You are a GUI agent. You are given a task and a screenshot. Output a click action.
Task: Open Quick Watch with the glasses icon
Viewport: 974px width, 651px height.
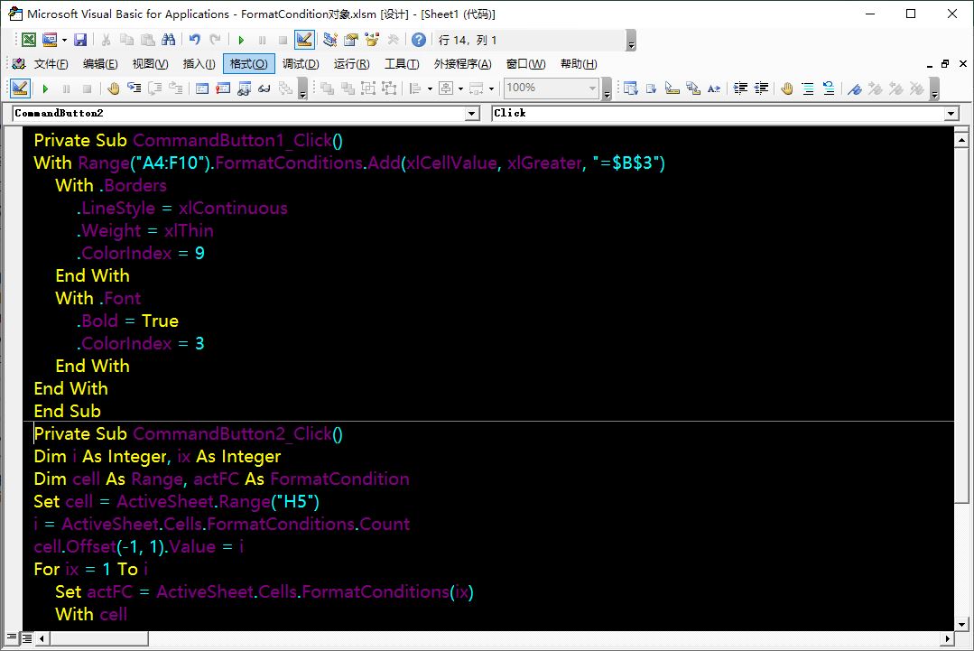point(264,88)
